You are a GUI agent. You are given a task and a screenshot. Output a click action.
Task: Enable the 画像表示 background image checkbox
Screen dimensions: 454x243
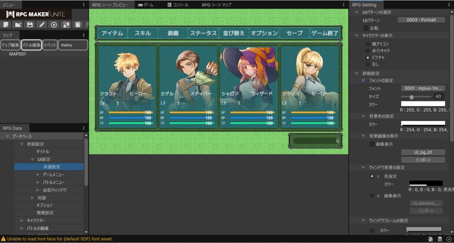(372, 144)
